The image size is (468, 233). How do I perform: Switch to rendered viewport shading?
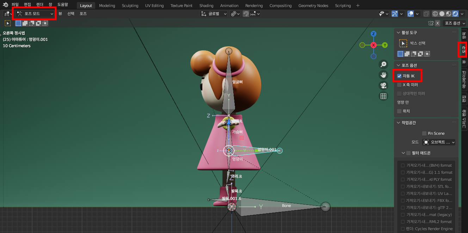click(455, 14)
